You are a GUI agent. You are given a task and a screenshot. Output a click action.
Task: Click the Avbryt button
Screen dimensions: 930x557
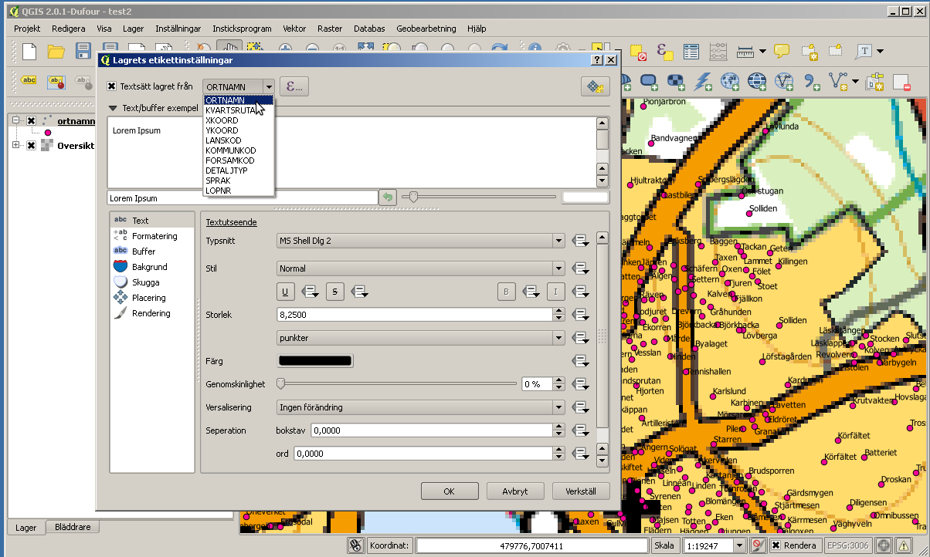514,491
